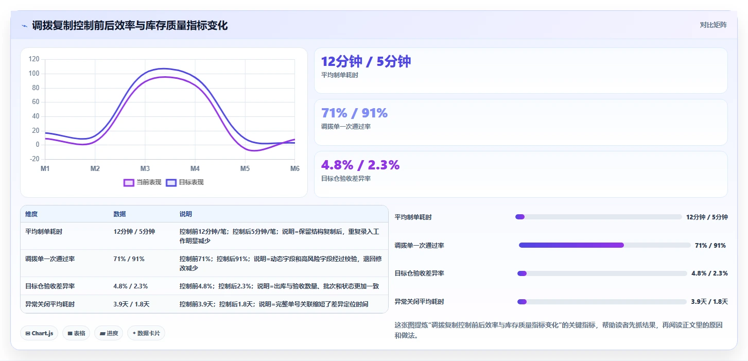Screen dimensions: 748x361
Task: Click 异常关闭平均耗时 label beside its progress bar
Action: [420, 302]
